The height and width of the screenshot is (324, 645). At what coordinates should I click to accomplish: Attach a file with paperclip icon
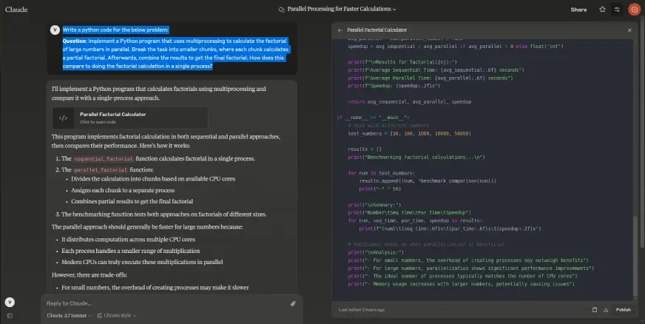tap(293, 303)
